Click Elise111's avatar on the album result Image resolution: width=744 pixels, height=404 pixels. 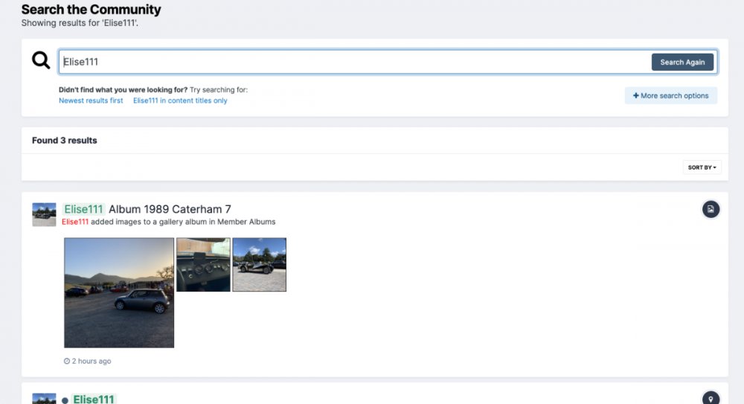(x=44, y=214)
